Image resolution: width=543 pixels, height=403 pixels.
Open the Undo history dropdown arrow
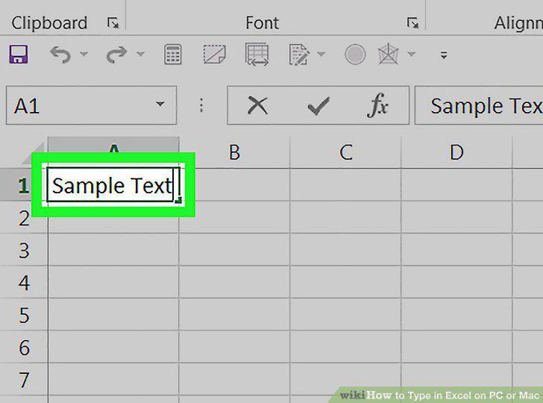(84, 54)
